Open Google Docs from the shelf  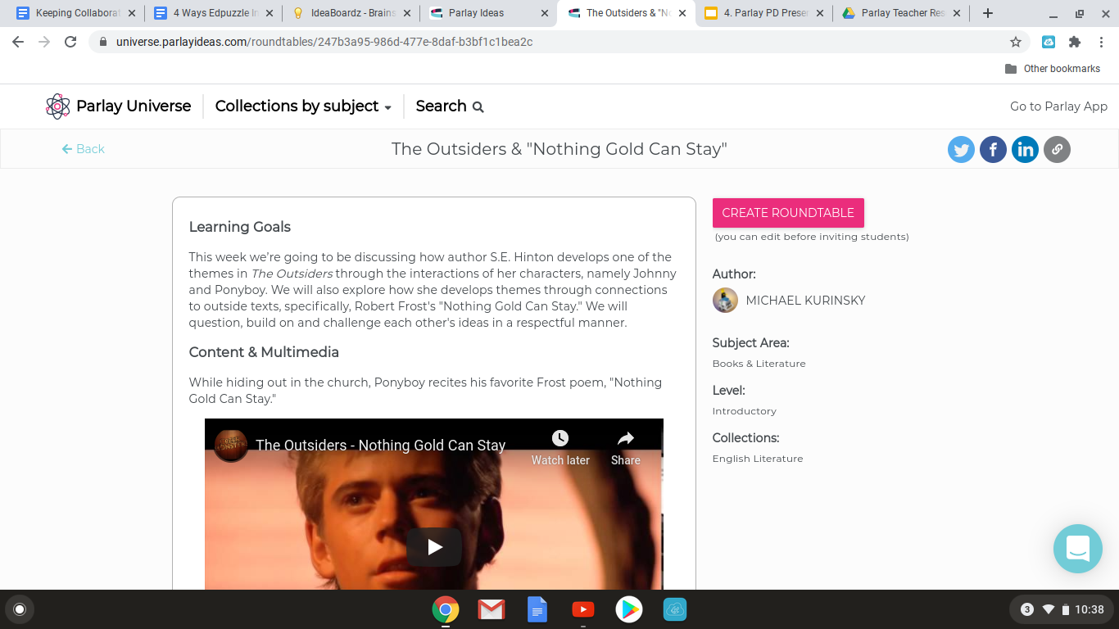tap(537, 609)
